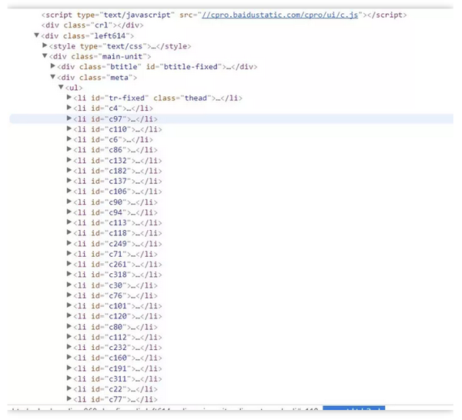This screenshot has width=462, height=420.
Task: Select the li id c232 row
Action: [x=117, y=348]
